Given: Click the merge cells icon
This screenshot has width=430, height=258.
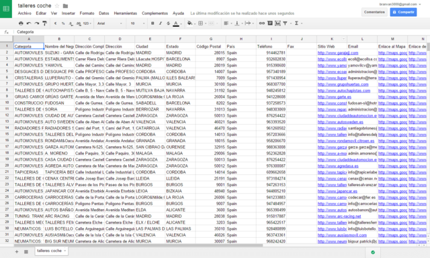Looking at the screenshot, I should 211,23.
